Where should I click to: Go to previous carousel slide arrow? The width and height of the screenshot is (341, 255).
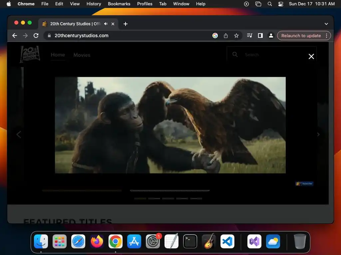(x=19, y=134)
